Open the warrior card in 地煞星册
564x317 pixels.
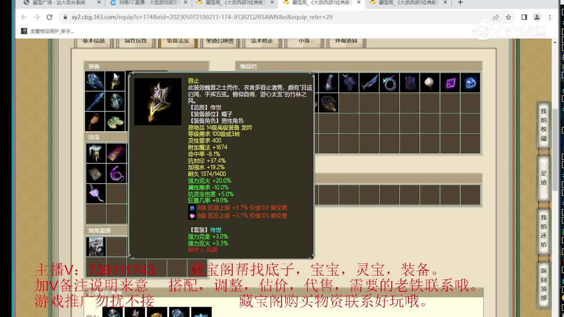click(x=95, y=247)
